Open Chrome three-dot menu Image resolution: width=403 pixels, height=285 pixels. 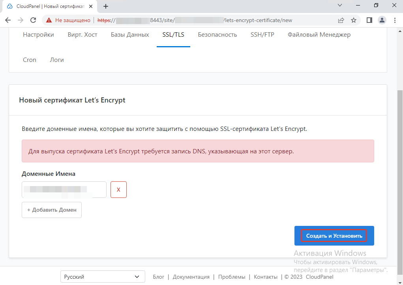pos(395,20)
